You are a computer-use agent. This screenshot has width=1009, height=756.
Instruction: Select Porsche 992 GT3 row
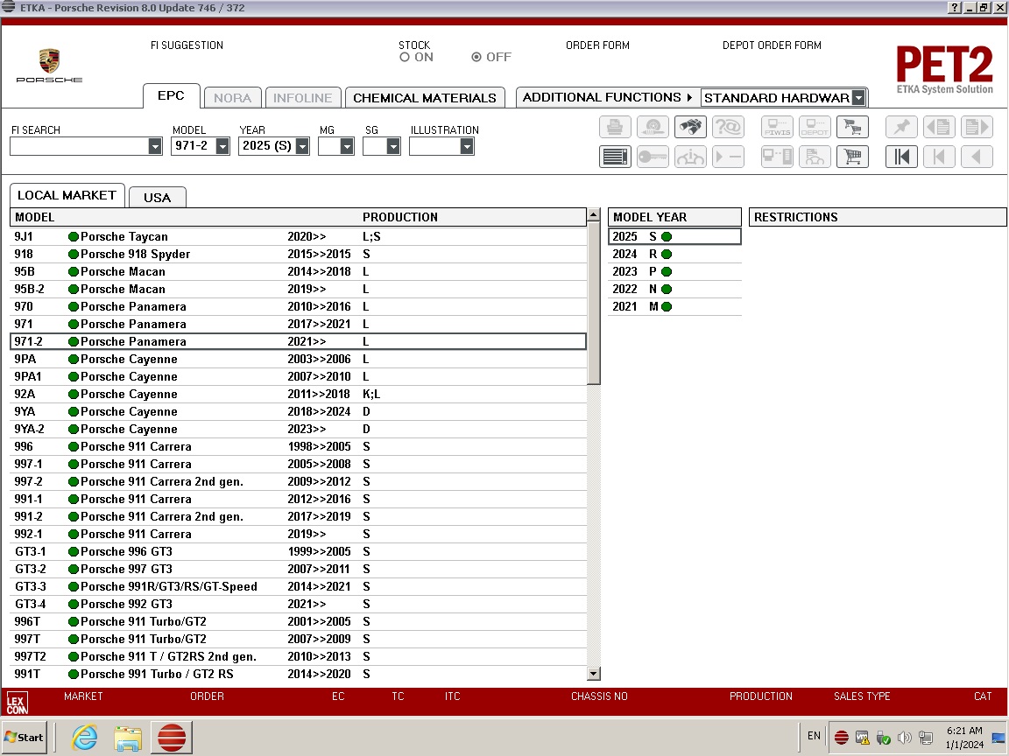point(298,605)
